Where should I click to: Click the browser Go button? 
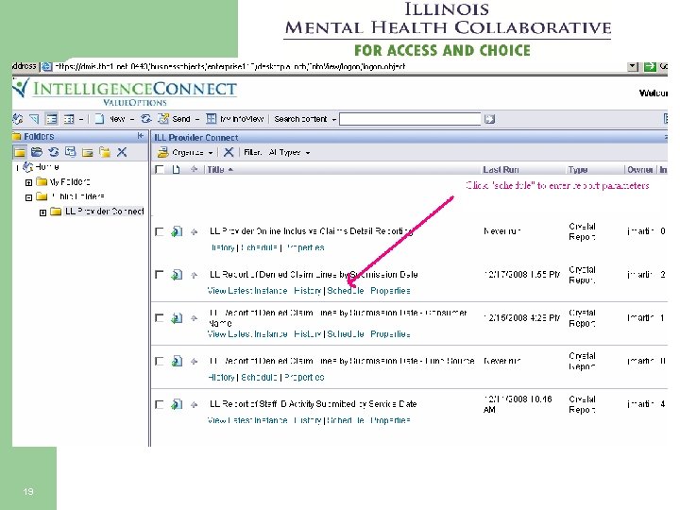(x=654, y=66)
